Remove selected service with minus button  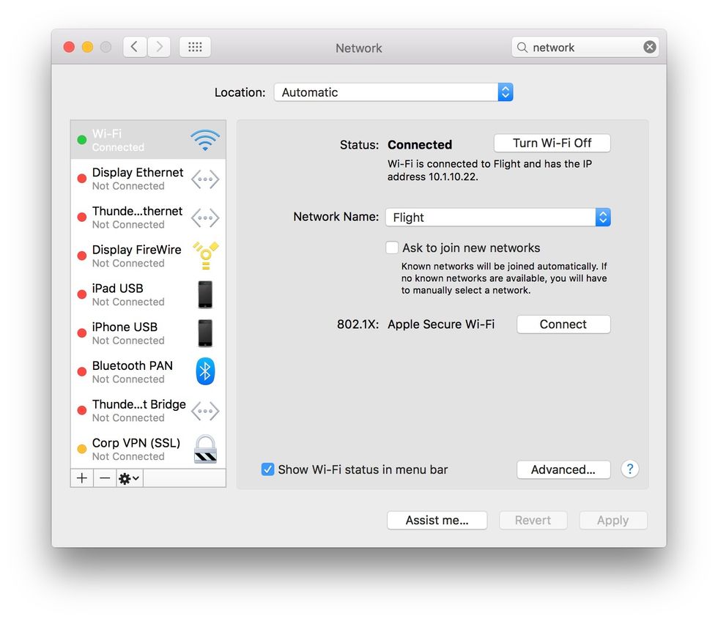(105, 478)
